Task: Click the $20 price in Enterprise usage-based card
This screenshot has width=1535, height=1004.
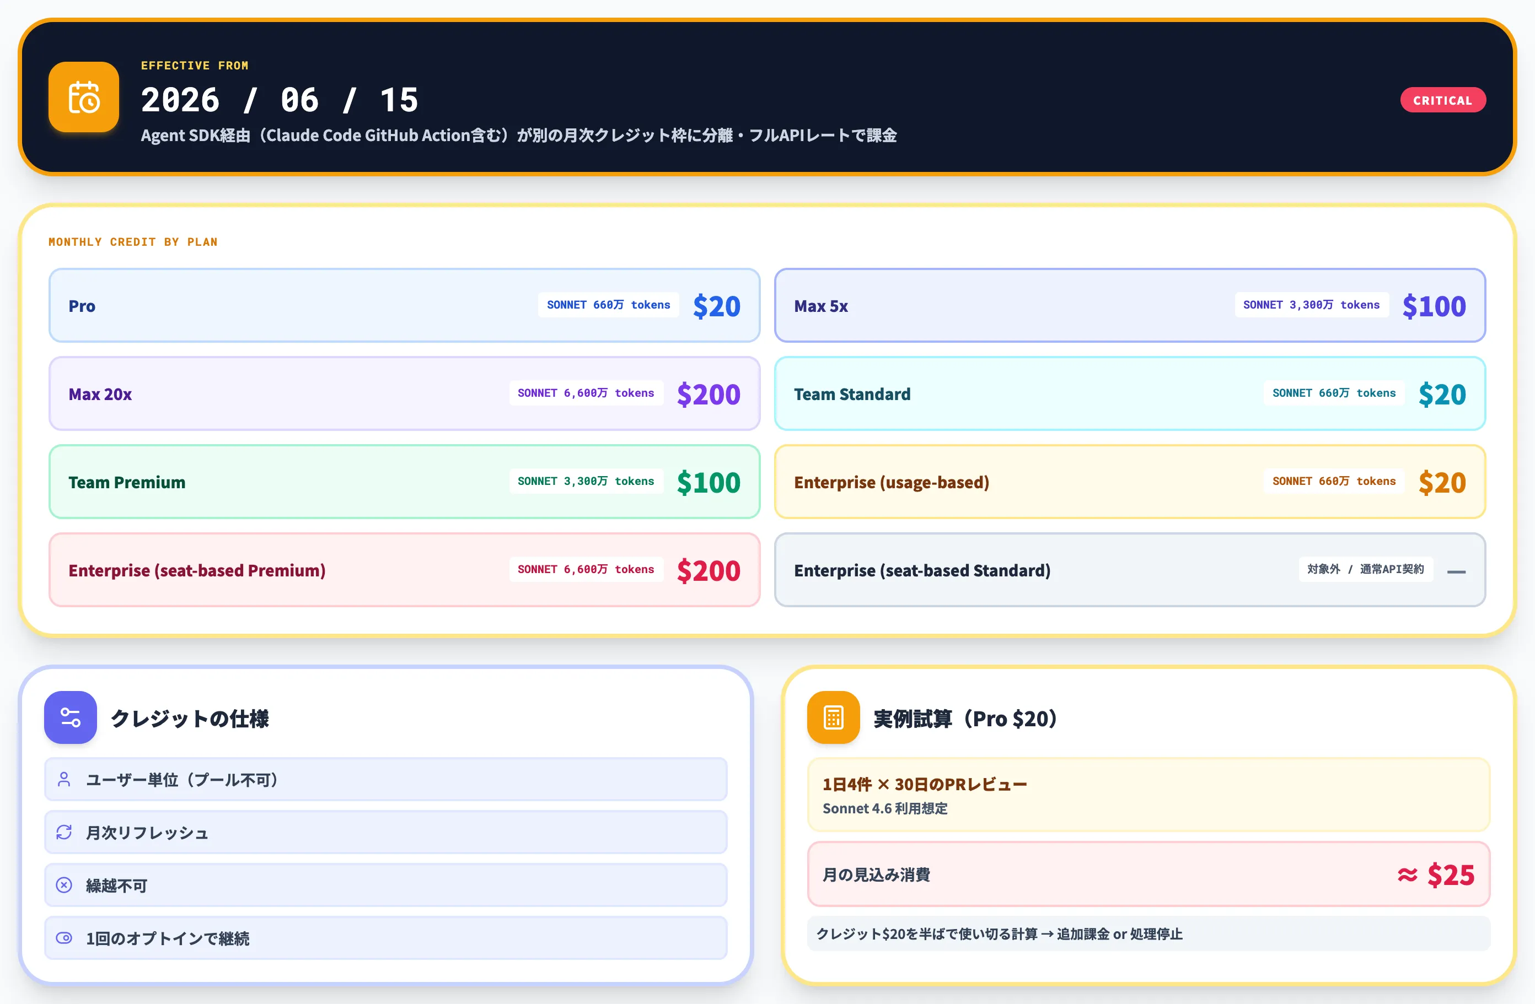Action: click(1442, 483)
